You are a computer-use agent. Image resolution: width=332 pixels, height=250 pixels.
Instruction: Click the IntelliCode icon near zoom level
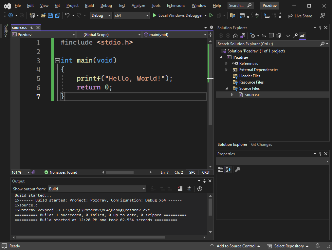click(33, 172)
